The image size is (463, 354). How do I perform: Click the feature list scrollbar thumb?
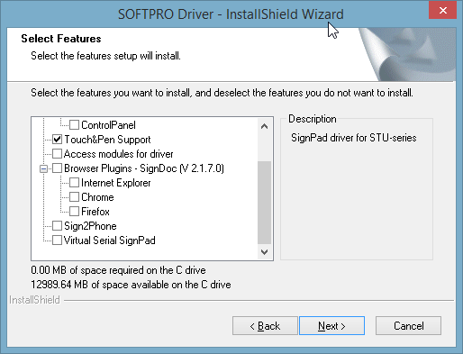[x=264, y=203]
